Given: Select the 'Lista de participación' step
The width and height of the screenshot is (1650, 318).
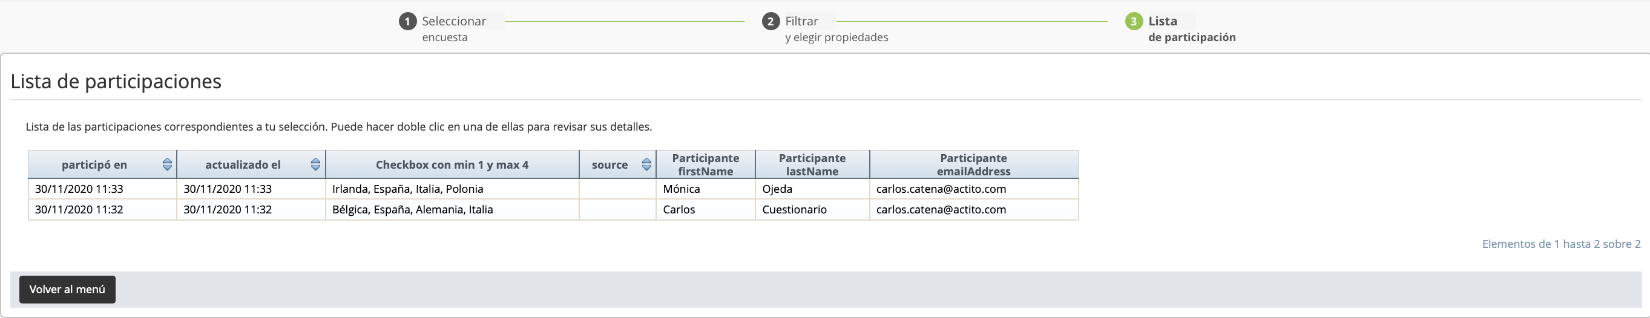Looking at the screenshot, I should pyautogui.click(x=1191, y=28).
